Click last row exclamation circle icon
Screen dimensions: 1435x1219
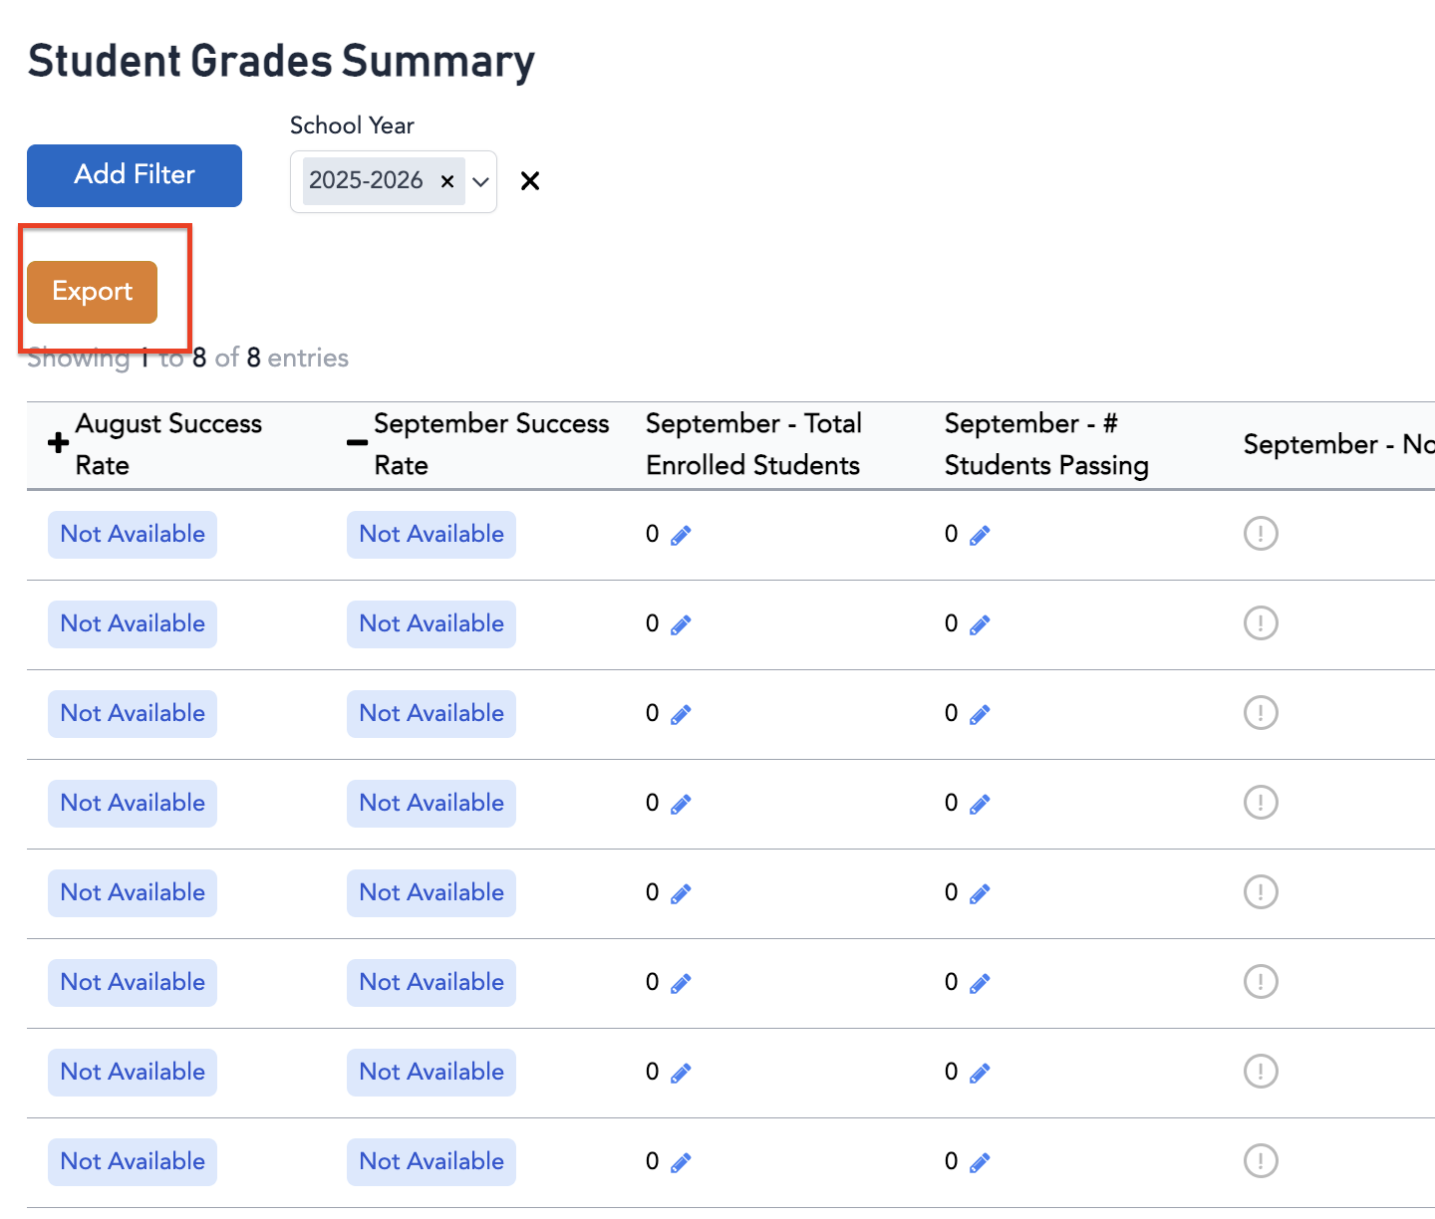(x=1261, y=1161)
